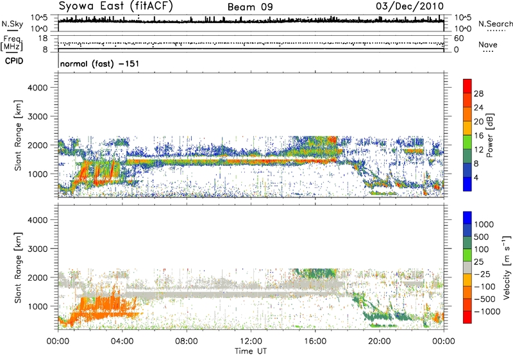The height and width of the screenshot is (355, 513).
Task: Select the "-25" label on the velocity colorbar
Action: point(482,274)
